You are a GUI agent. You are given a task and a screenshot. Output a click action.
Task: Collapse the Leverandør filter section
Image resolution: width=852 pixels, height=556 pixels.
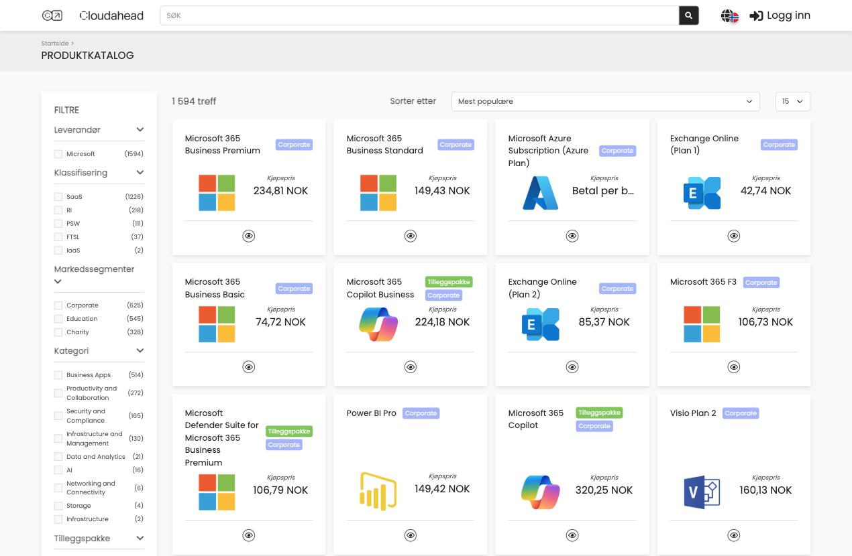click(x=140, y=130)
